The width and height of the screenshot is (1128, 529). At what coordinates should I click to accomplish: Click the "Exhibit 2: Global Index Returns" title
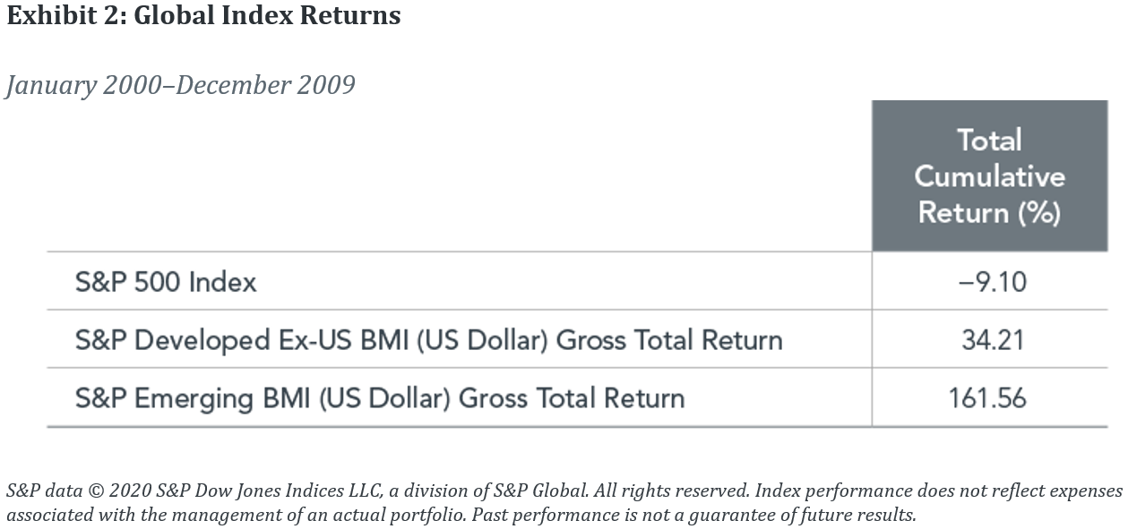pyautogui.click(x=203, y=15)
